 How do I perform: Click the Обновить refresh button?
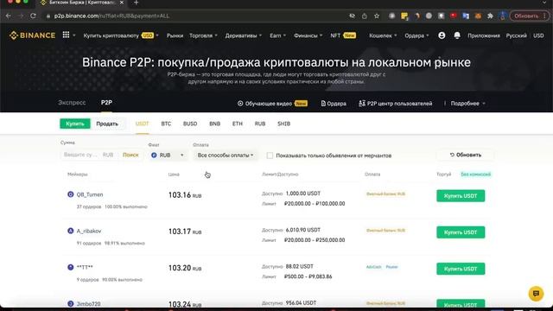click(466, 155)
